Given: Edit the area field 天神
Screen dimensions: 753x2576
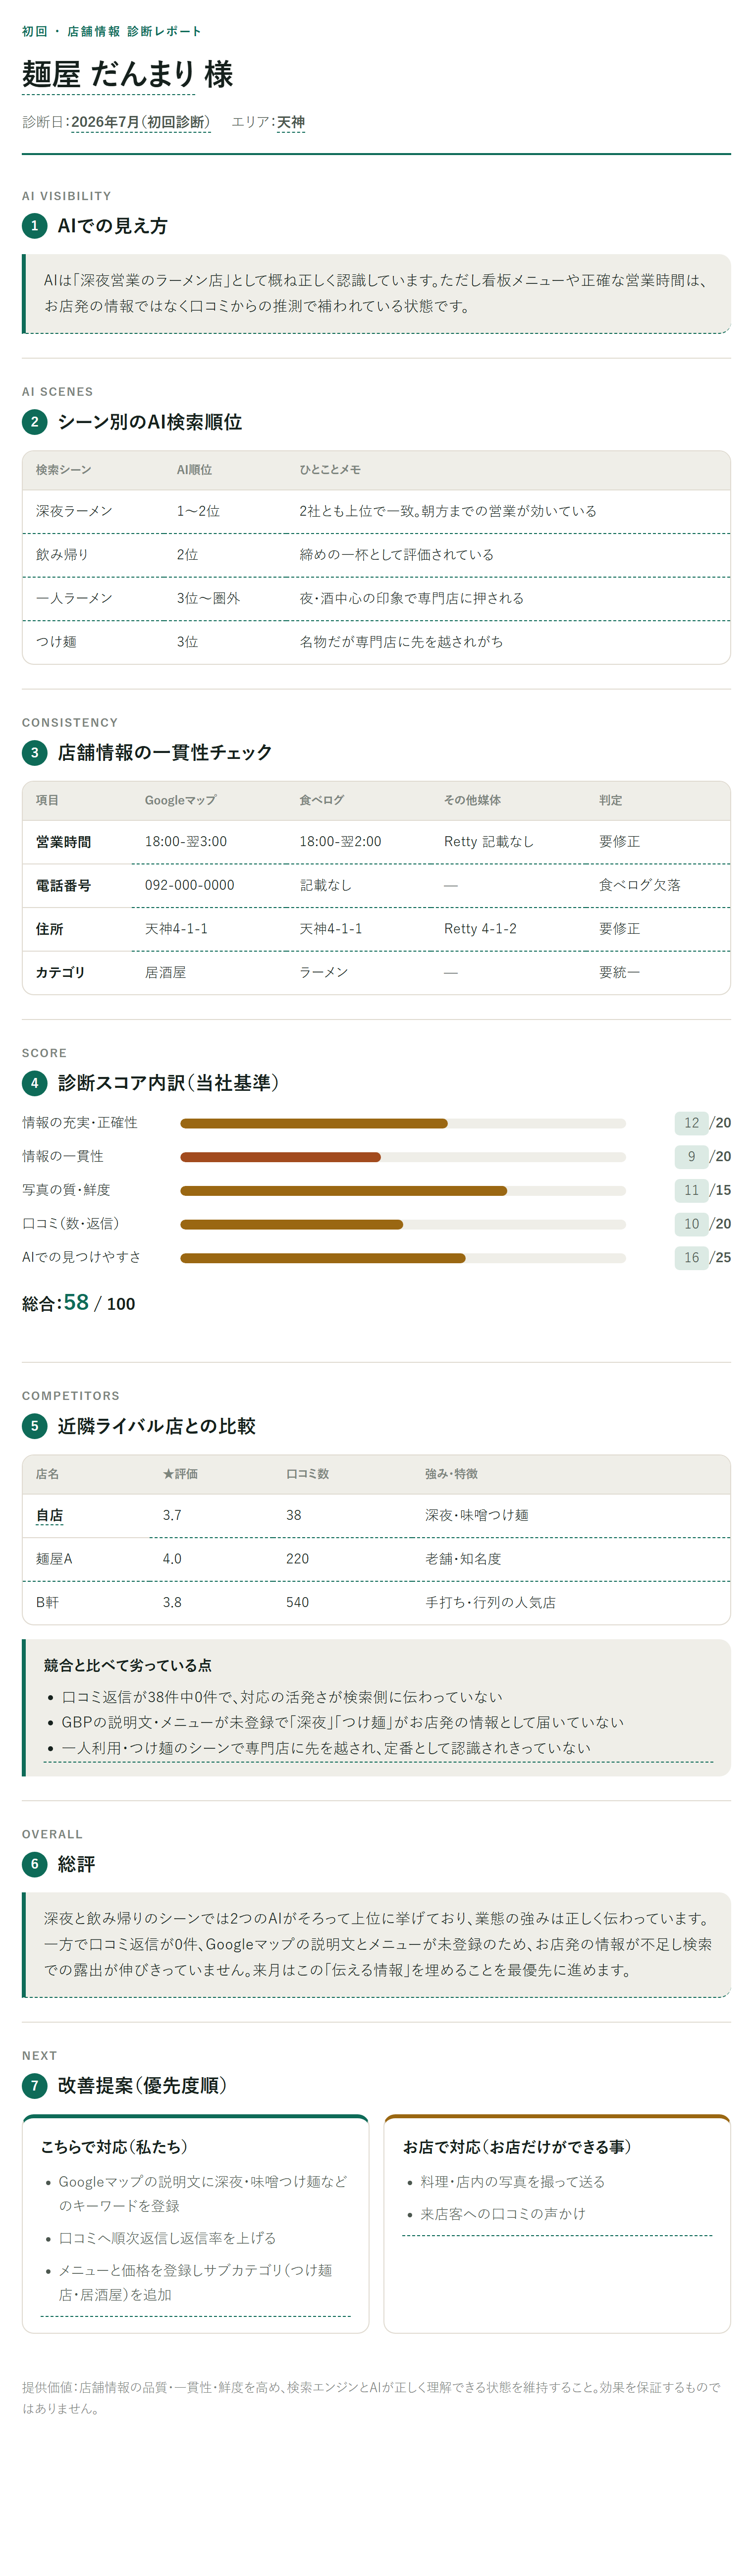Looking at the screenshot, I should click(290, 122).
